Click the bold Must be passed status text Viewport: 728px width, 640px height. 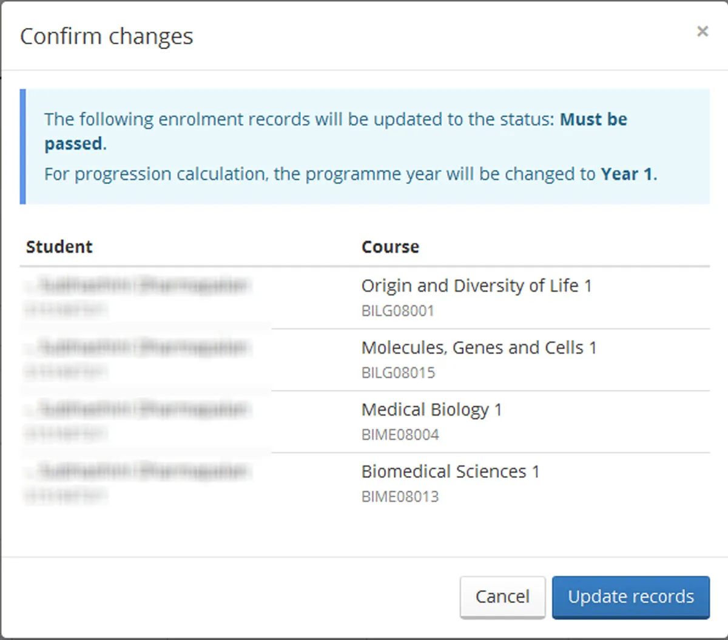click(x=594, y=119)
